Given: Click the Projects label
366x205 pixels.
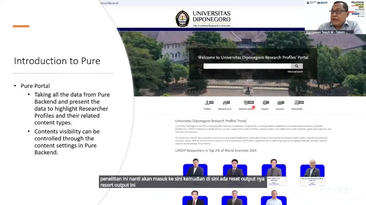Looking at the screenshot, I should point(265,109).
